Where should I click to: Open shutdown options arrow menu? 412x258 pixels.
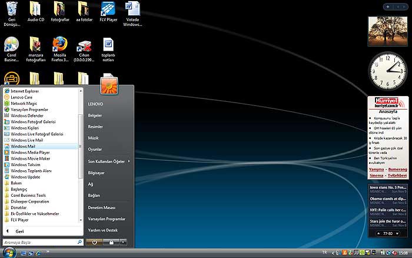click(x=124, y=242)
